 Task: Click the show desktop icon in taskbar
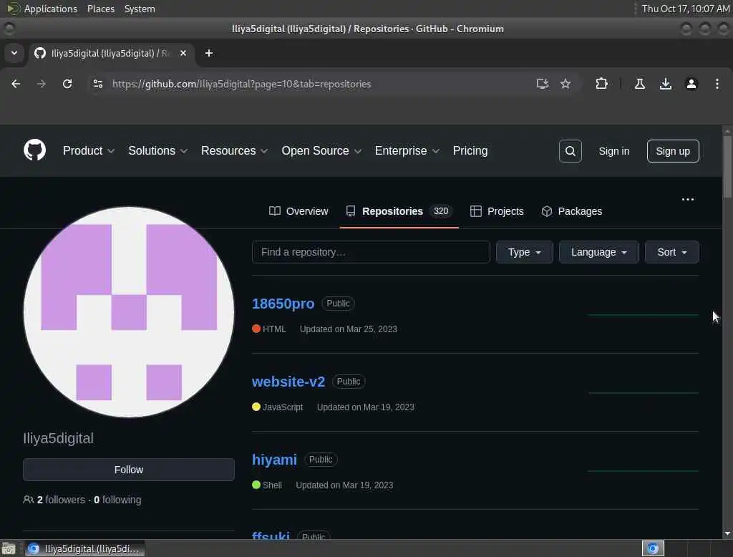tap(9, 548)
